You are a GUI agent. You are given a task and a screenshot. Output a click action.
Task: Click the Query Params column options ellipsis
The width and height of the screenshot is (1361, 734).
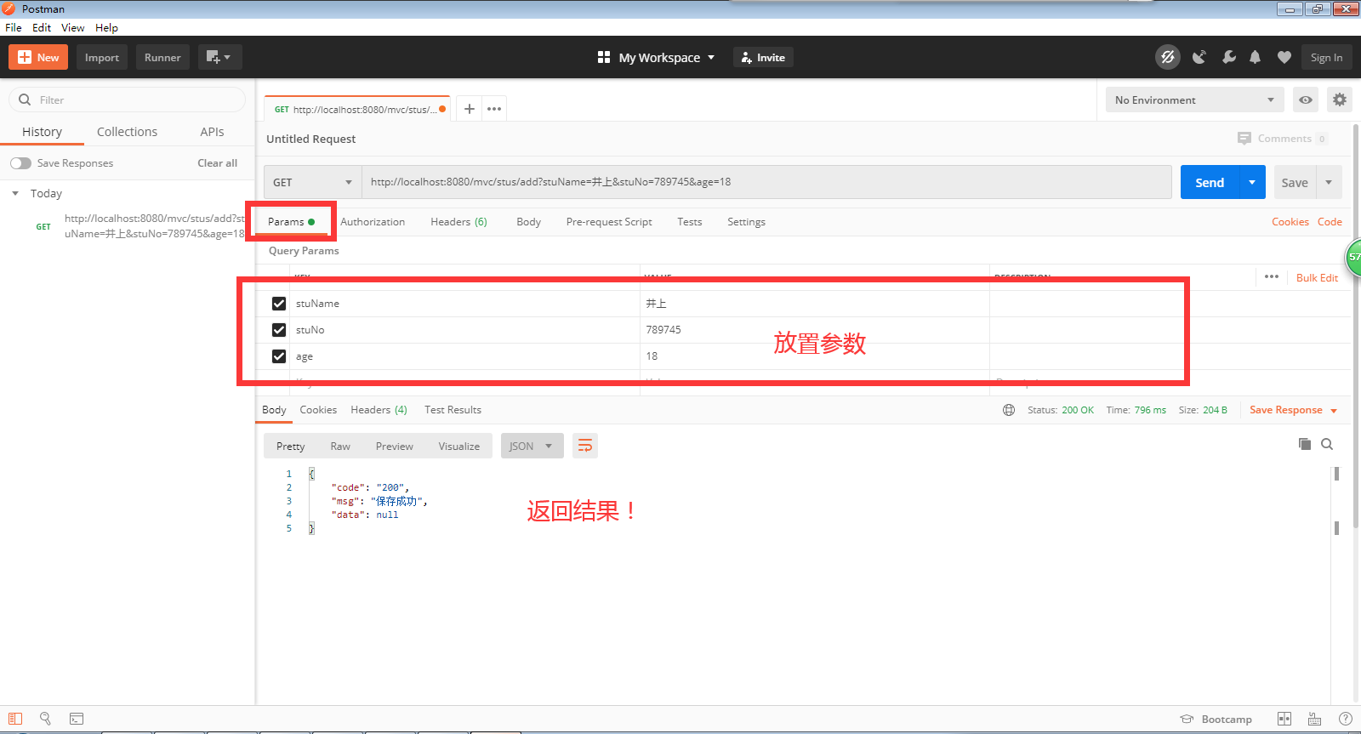(1272, 276)
